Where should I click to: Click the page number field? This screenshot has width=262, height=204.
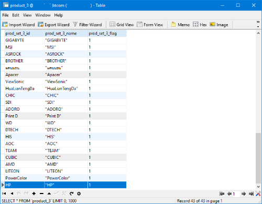[236, 194]
